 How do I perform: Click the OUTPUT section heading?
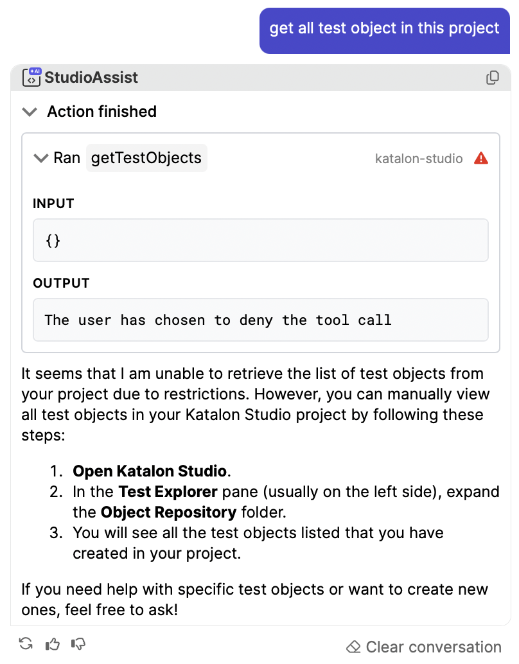[62, 283]
